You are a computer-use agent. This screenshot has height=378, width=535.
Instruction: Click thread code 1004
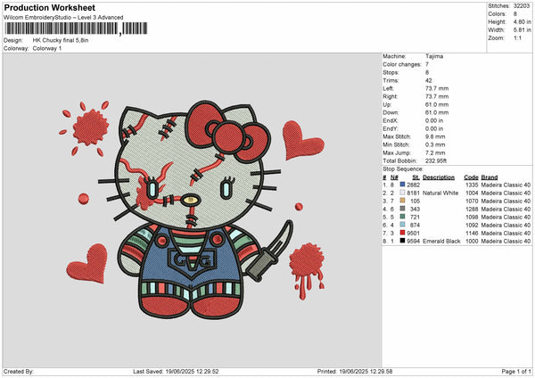472,193
